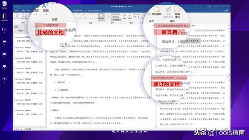Select the first Comparison revision entry

coord(29,39)
